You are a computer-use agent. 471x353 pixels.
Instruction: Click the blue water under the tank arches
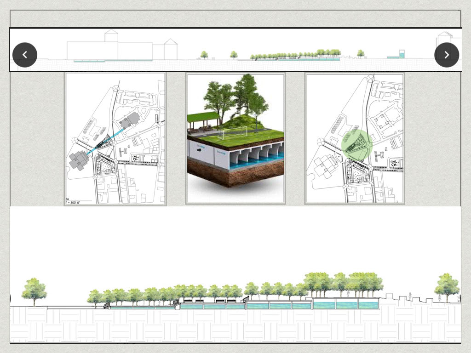pyautogui.click(x=258, y=162)
